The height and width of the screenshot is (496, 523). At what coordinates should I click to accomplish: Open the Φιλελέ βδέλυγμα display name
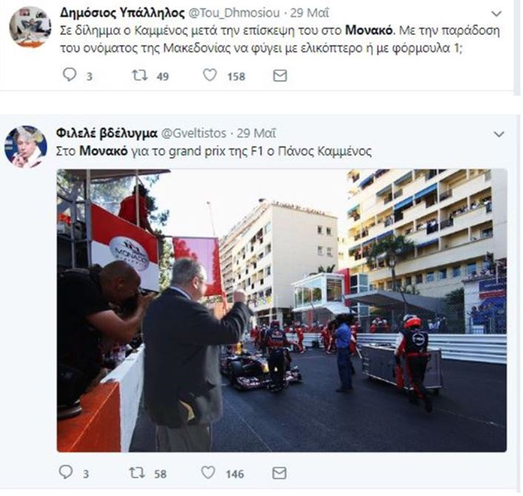click(107, 133)
